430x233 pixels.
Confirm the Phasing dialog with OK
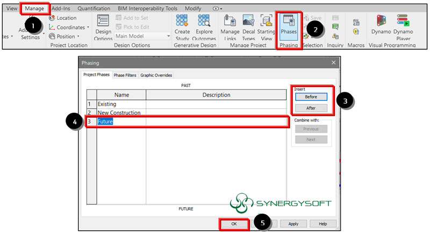234,224
